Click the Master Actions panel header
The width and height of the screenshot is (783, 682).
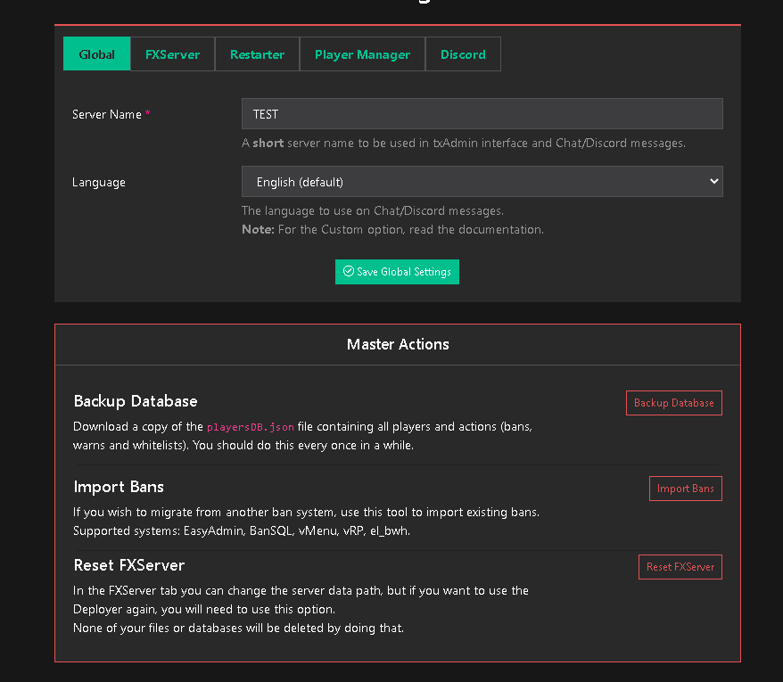(398, 344)
